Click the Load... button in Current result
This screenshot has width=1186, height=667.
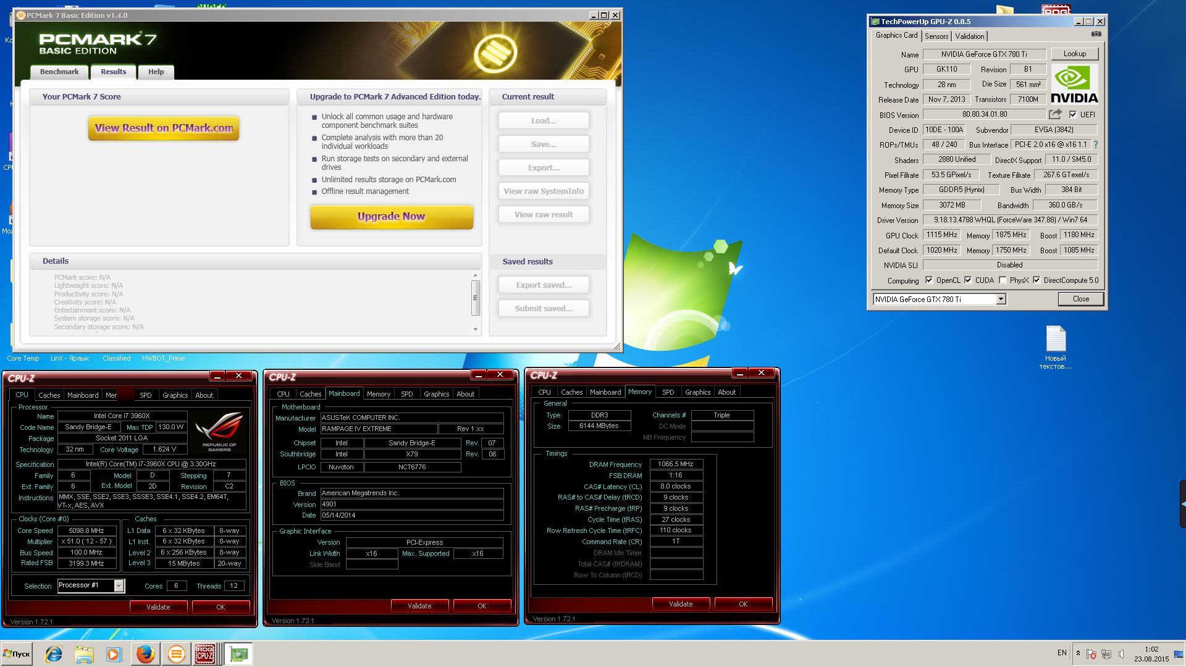[544, 121]
